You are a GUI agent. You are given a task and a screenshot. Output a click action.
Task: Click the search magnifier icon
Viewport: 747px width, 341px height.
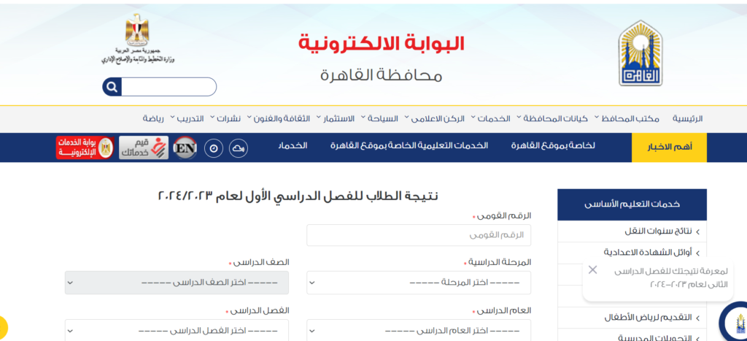point(112,88)
